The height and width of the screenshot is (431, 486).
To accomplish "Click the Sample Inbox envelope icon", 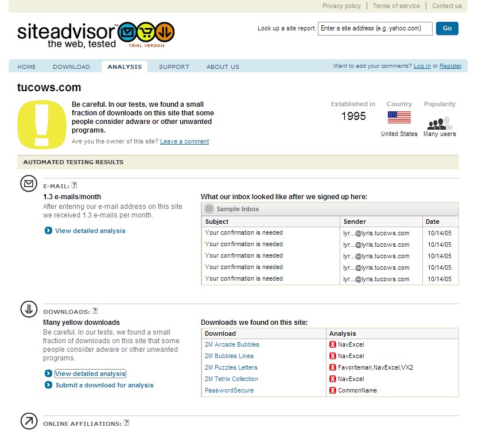I will tap(209, 209).
